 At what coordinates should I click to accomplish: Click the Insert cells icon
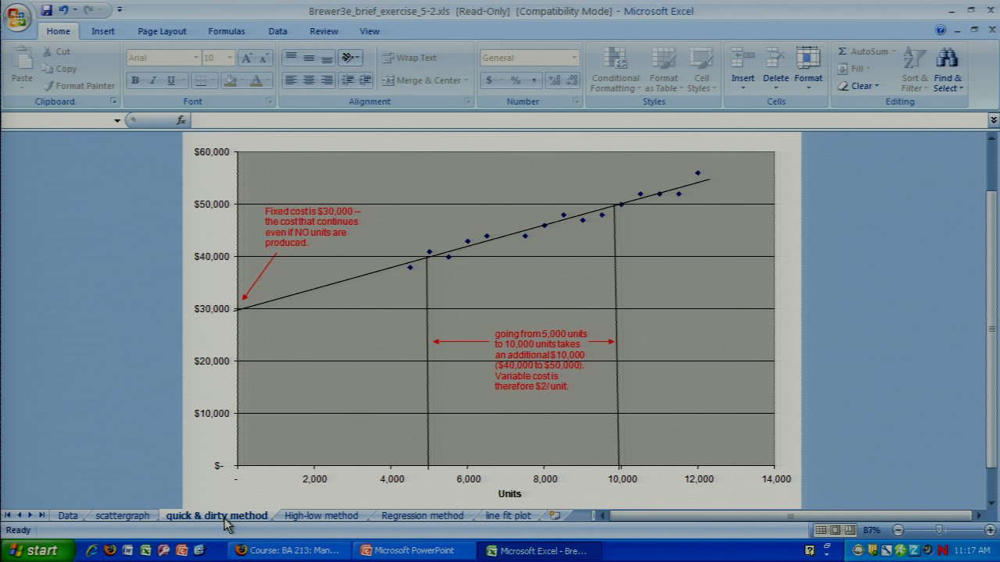tap(742, 59)
